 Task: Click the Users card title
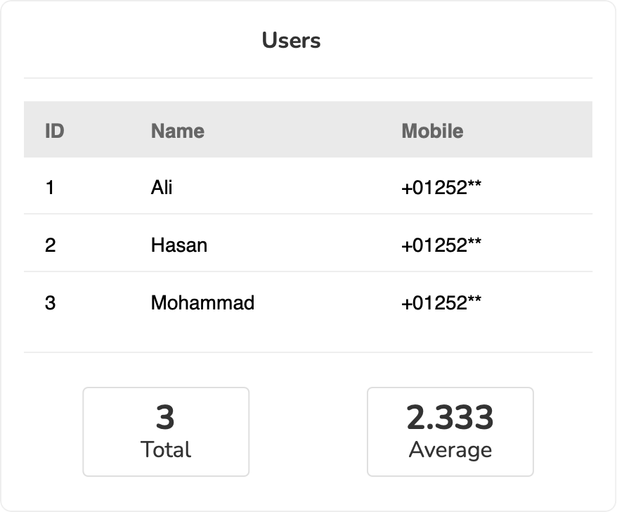[x=291, y=40]
